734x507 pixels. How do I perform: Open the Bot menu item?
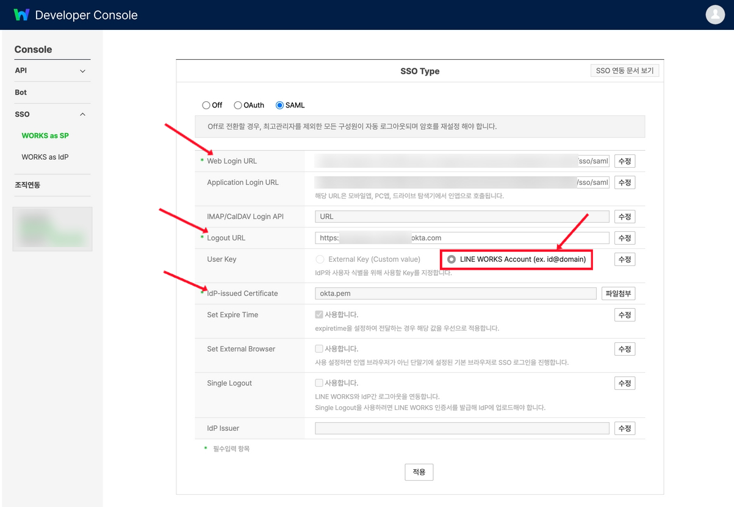[21, 92]
